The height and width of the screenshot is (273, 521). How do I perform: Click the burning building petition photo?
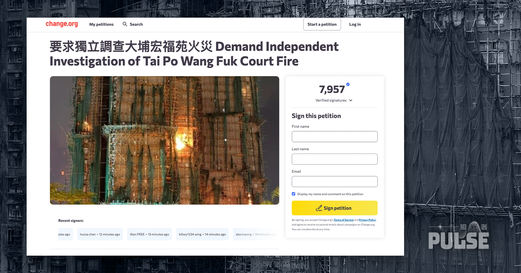(164, 140)
